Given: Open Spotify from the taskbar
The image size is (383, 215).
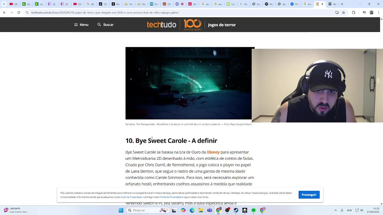Looking at the screenshot, I should click(254, 211).
